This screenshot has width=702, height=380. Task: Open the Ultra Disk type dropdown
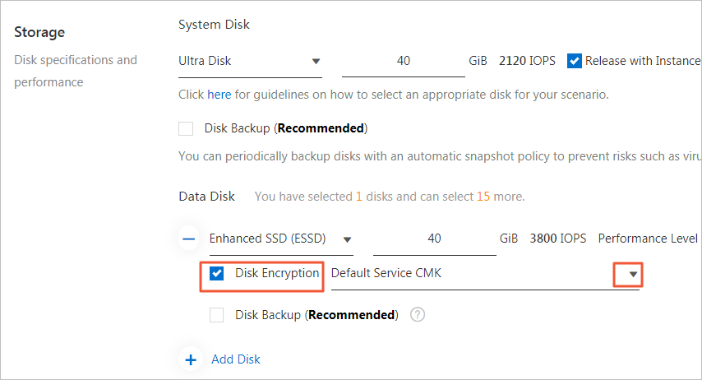click(250, 61)
